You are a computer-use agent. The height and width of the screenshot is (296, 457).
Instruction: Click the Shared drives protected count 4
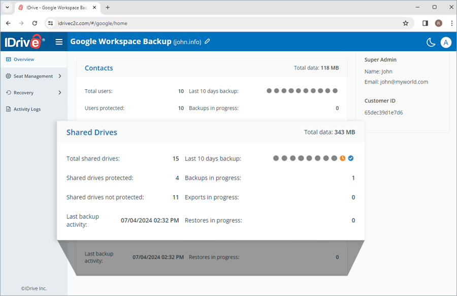(177, 178)
